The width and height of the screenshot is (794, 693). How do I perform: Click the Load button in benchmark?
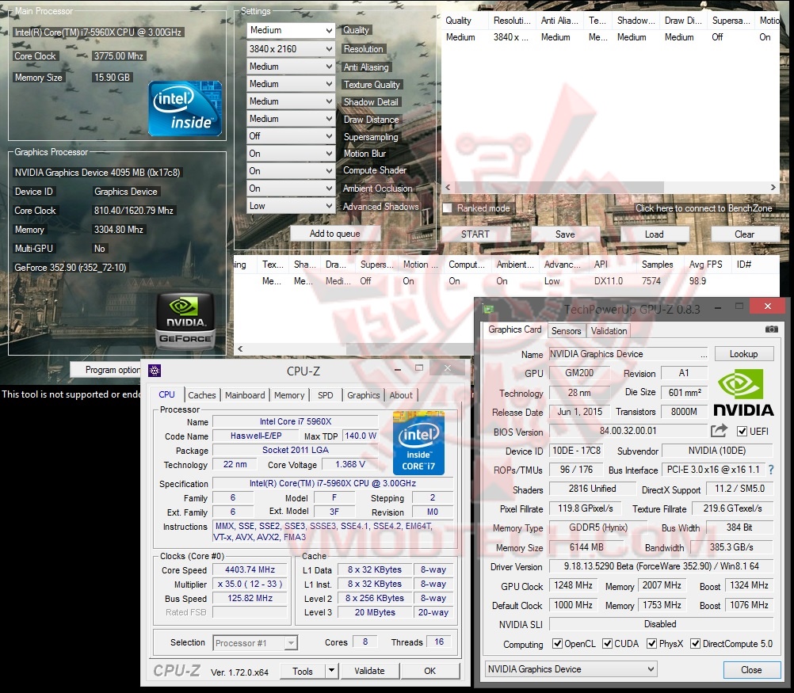coord(655,234)
